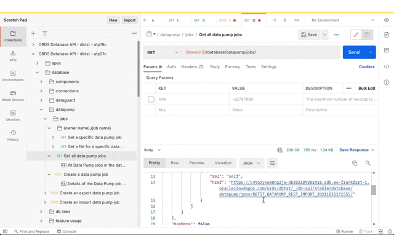Viewport: 394px width, 246px height.
Task: Click the search response icon
Action: [x=368, y=164]
